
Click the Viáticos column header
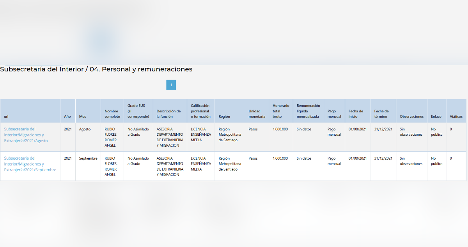tap(456, 116)
